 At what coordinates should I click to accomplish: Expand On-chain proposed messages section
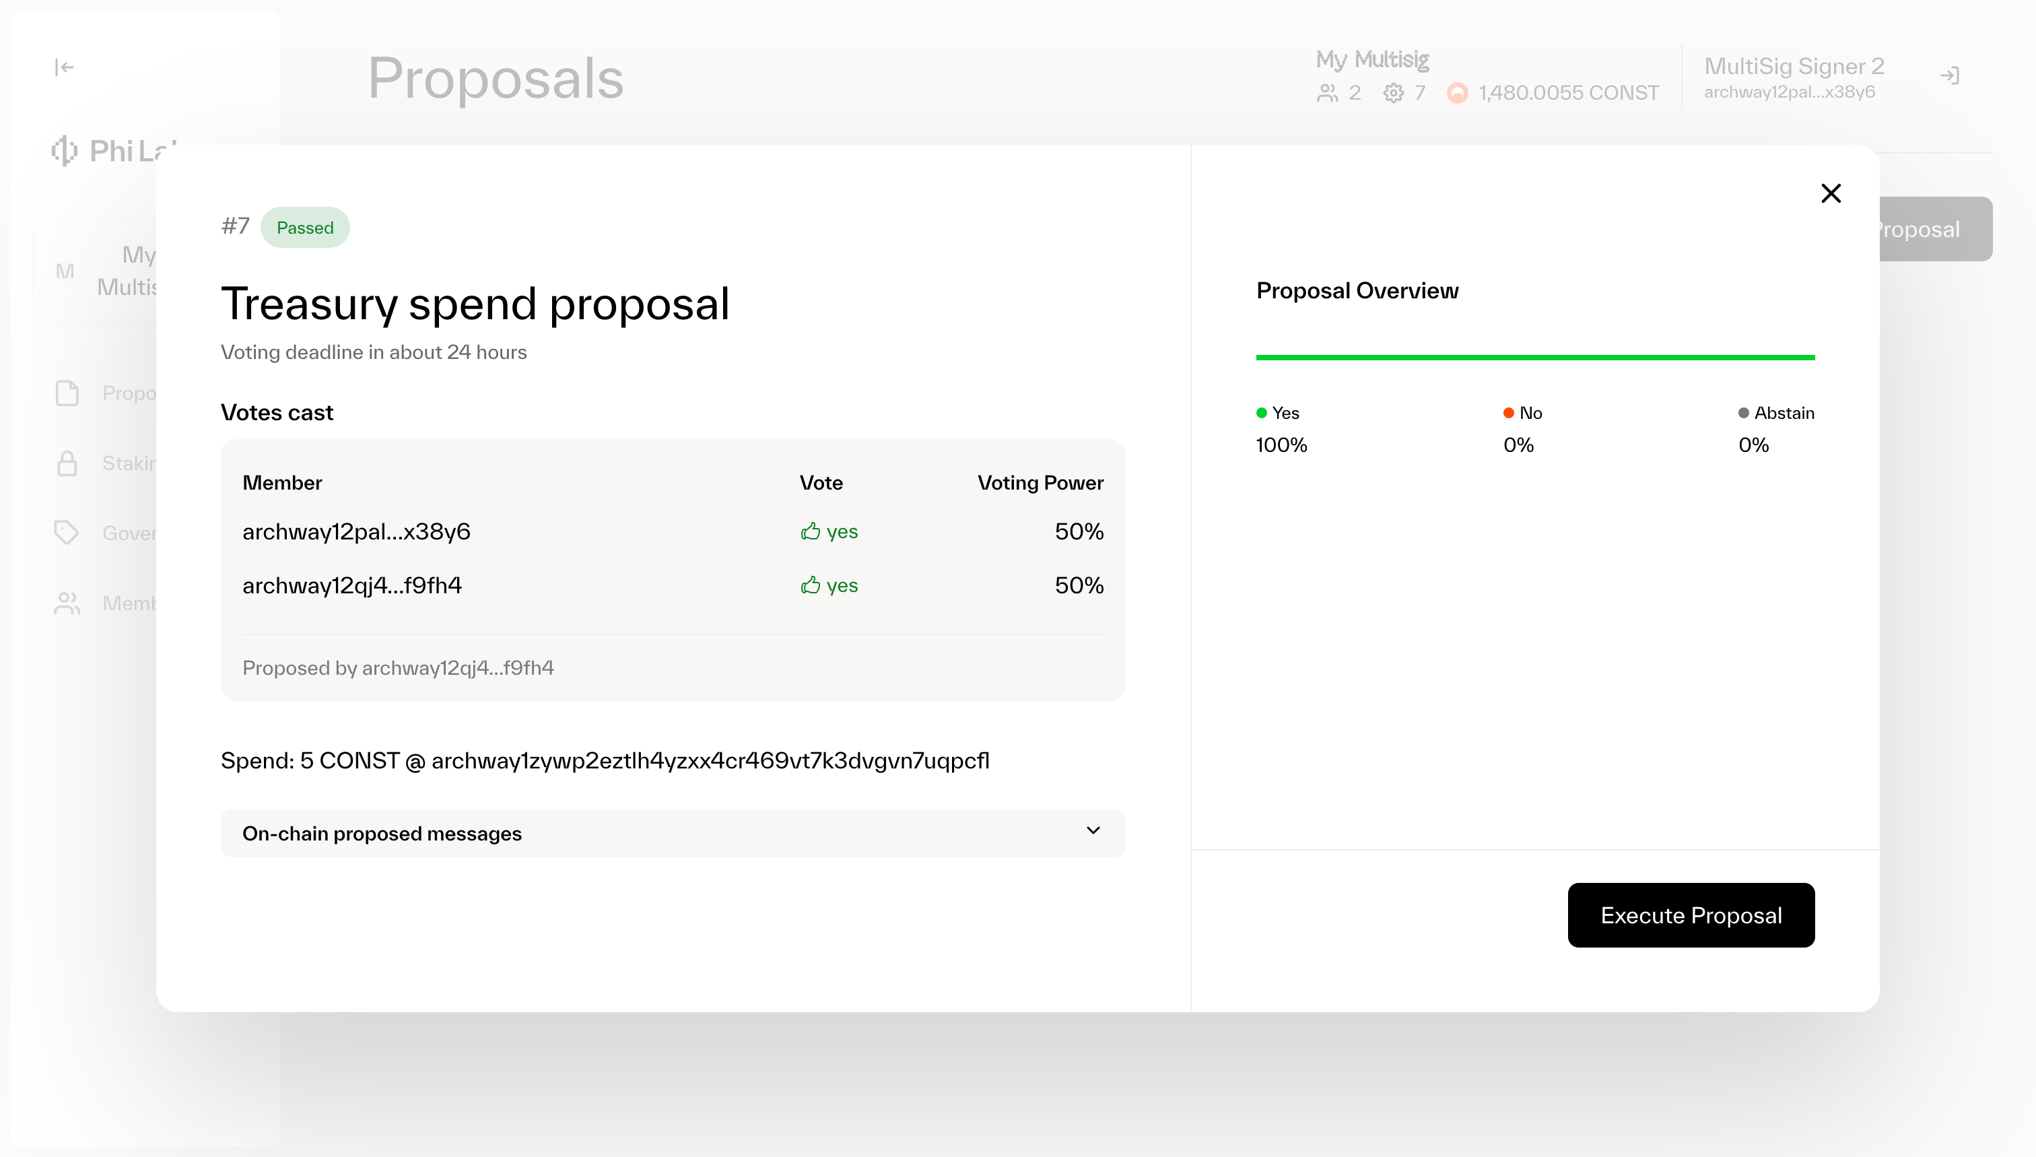381,833
